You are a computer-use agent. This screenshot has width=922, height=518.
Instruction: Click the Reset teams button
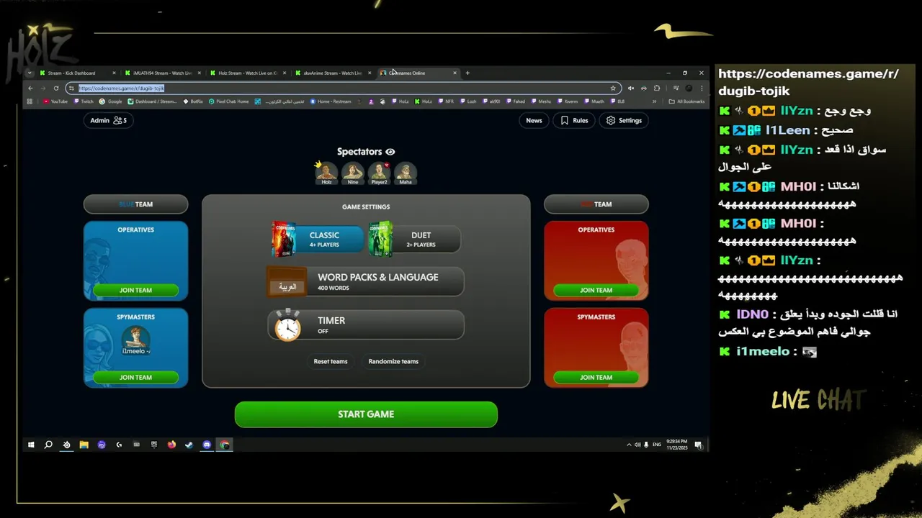pos(331,361)
